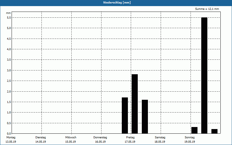Select the Samstag day label
232x145 pixels.
[160, 137]
